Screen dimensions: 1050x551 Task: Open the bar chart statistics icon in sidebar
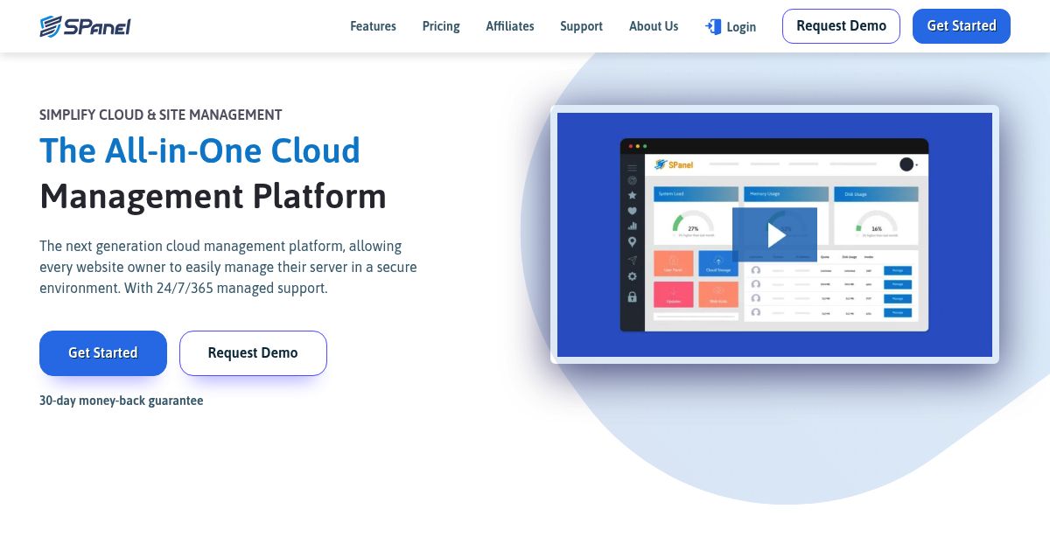pos(632,227)
